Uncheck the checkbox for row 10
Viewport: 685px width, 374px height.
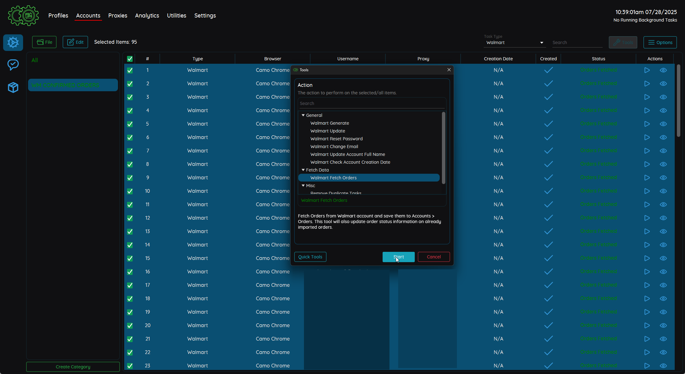[x=130, y=191]
